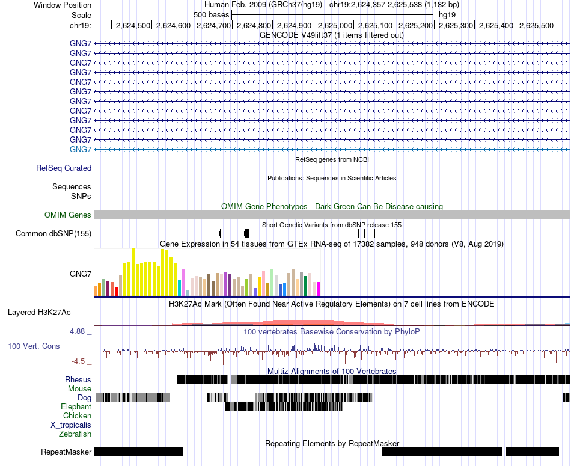Click the 'OMIM Genes' track label
Viewport: 571px width, 466px height.
tap(68, 215)
